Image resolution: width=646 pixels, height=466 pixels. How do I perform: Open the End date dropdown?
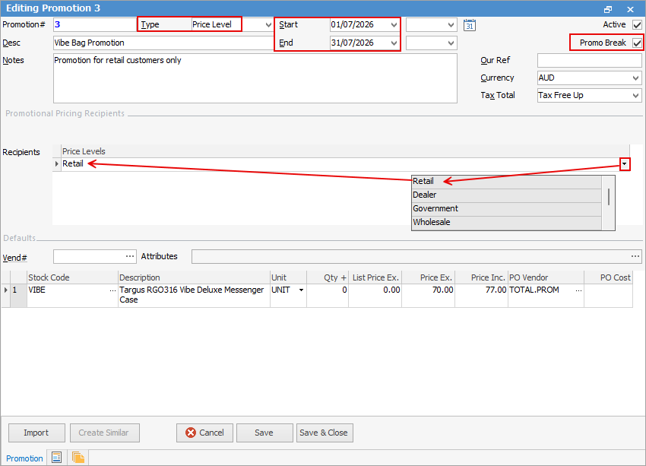(394, 43)
